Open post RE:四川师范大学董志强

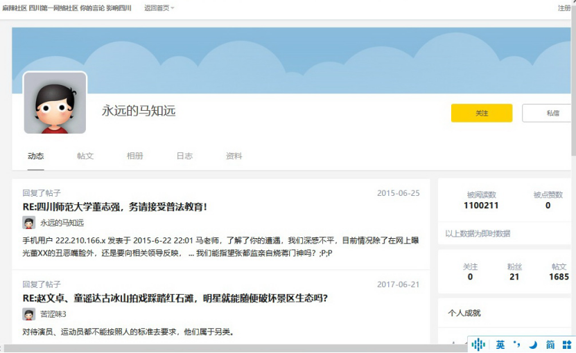click(x=114, y=207)
